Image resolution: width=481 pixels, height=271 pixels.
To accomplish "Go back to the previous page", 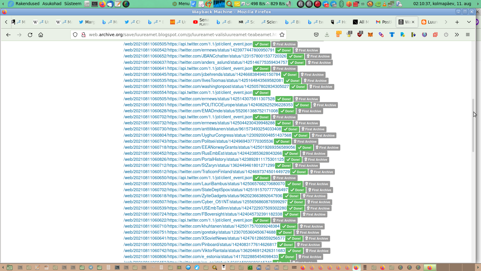I will click(8, 35).
